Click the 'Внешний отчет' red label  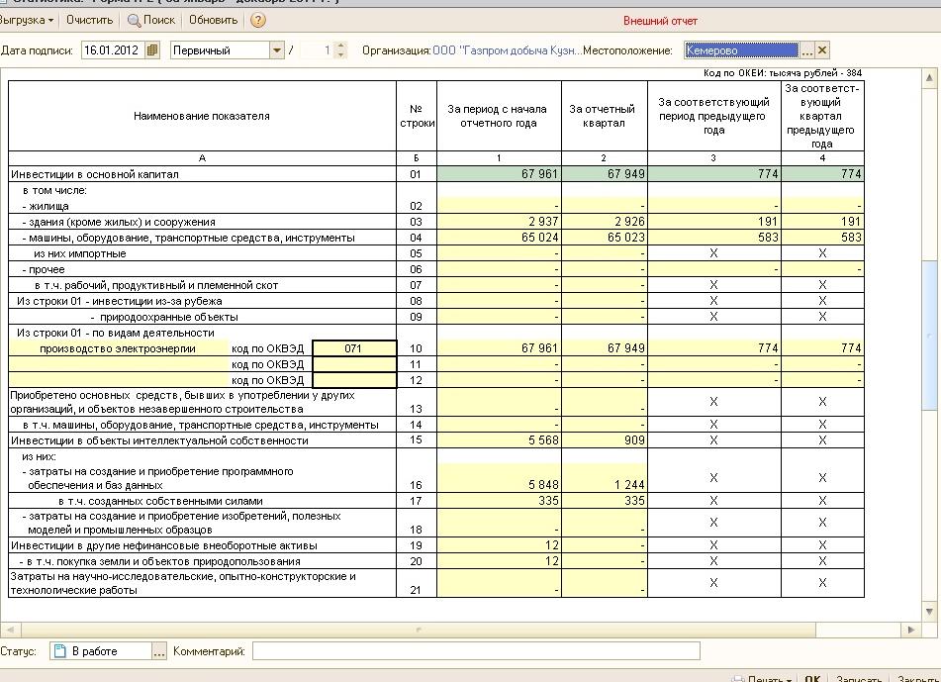(x=660, y=21)
